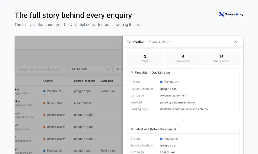
Task: Select the 16 Days to convert stat card
Action: pyautogui.click(x=221, y=59)
